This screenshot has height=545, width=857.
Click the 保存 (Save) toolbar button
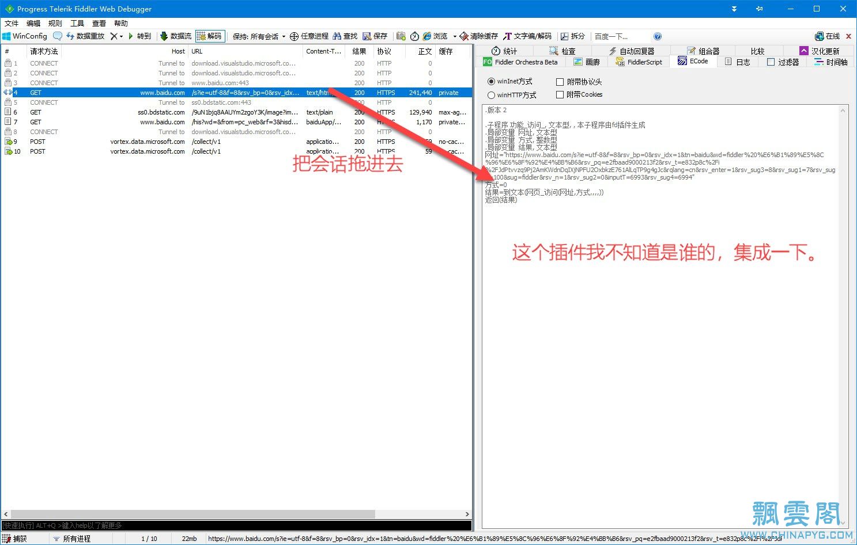coord(375,36)
